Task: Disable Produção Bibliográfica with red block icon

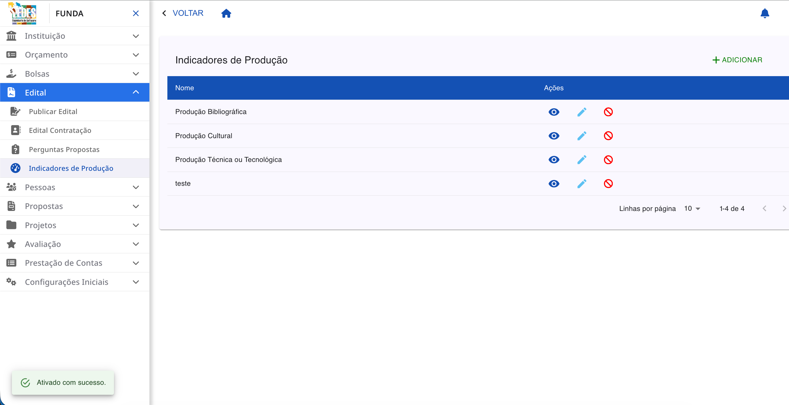Action: (x=608, y=112)
